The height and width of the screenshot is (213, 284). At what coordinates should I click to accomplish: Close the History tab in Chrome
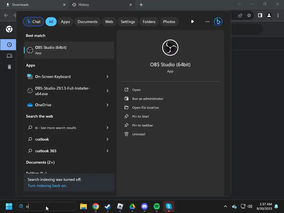131,5
